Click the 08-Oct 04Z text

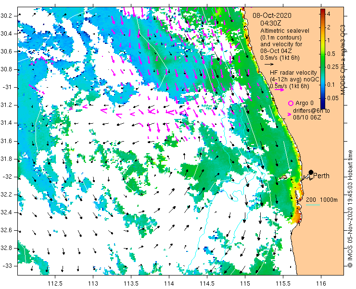(x=277, y=51)
